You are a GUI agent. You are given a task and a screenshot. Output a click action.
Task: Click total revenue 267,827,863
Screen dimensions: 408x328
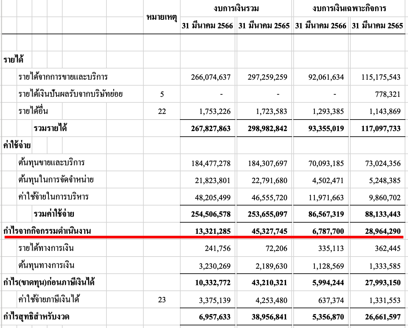coord(211,128)
